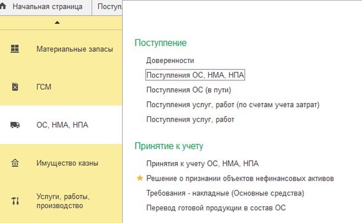Click the Имущество казны bank icon
Screen dimensions: 362x223
(x=15, y=163)
